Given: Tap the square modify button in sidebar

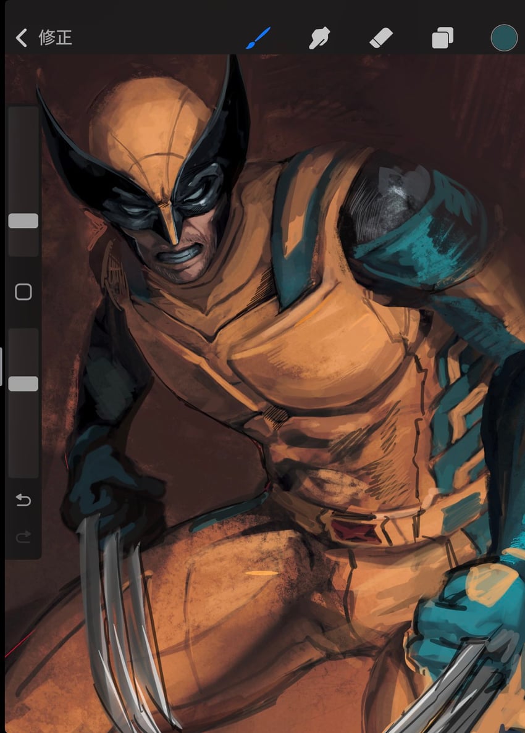Looking at the screenshot, I should pyautogui.click(x=23, y=292).
